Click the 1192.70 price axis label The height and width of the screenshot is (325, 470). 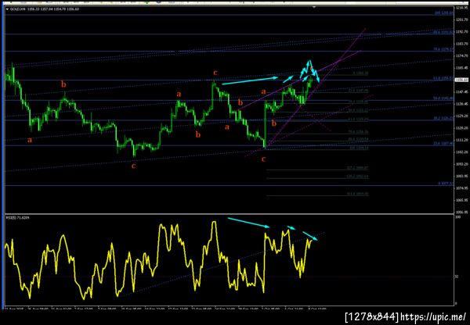[x=462, y=32]
